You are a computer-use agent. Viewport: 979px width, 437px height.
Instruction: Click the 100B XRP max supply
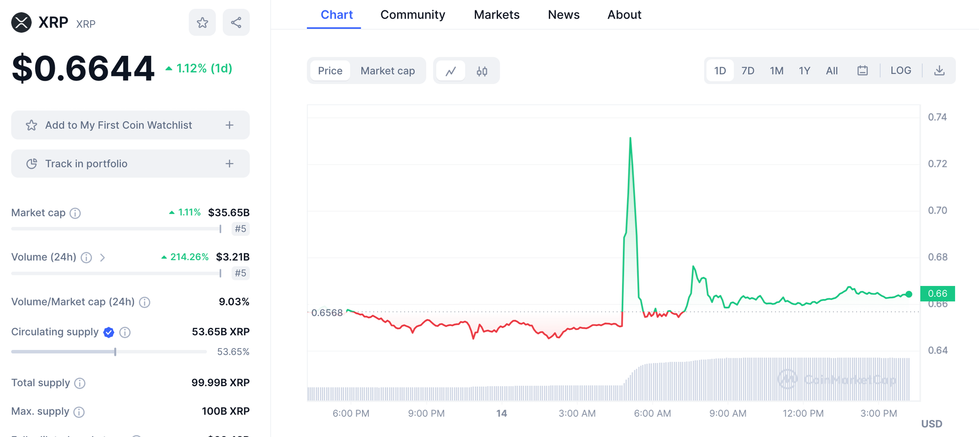[x=226, y=412]
